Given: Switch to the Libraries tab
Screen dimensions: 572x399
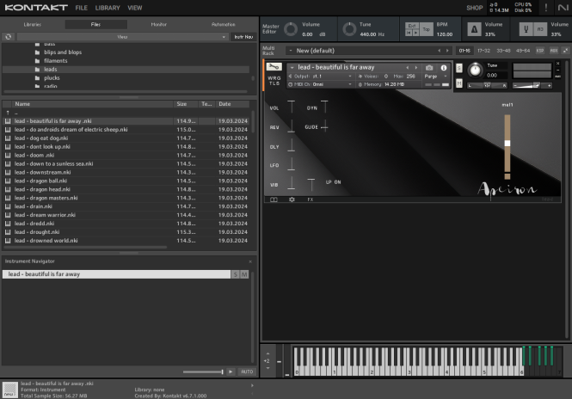Looking at the screenshot, I should (33, 24).
